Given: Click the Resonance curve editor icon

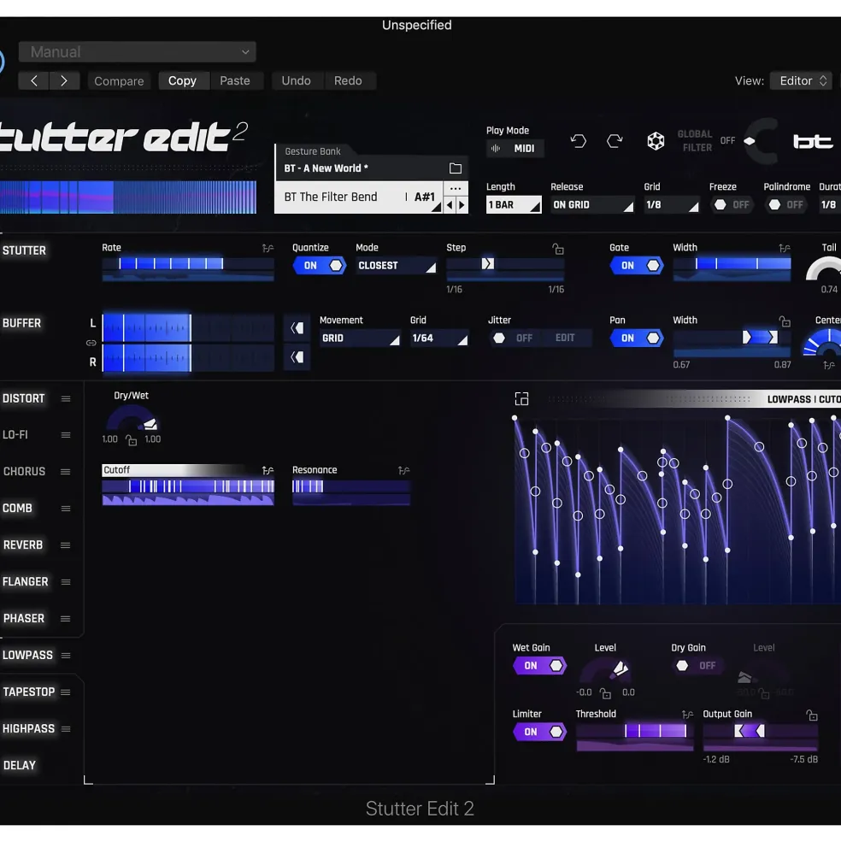Looking at the screenshot, I should tap(404, 470).
